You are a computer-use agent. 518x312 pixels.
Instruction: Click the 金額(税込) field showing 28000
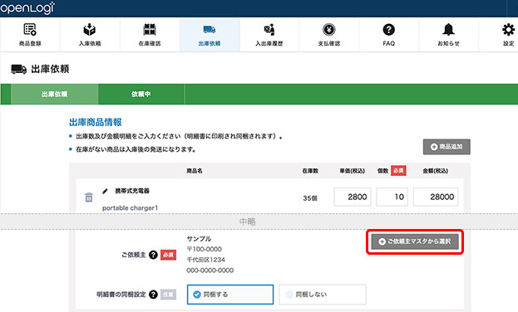coord(436,197)
